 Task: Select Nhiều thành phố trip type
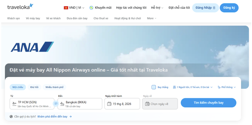pyautogui.click(x=54, y=87)
